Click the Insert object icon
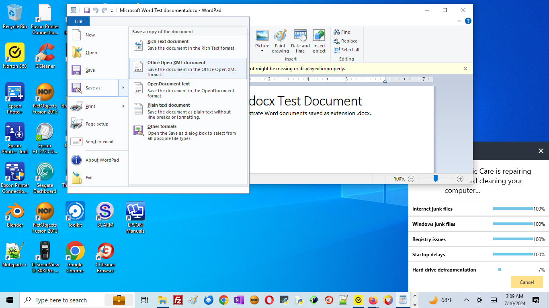 point(319,36)
